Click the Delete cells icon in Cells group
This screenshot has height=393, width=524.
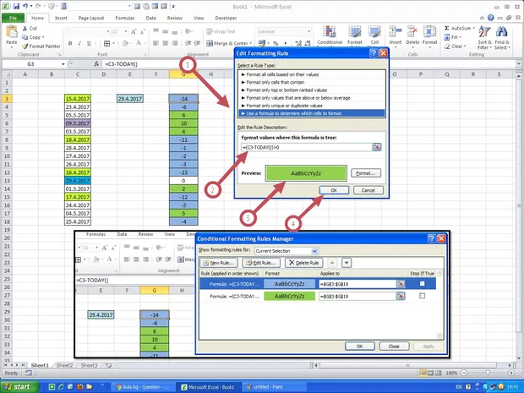pyautogui.click(x=412, y=32)
